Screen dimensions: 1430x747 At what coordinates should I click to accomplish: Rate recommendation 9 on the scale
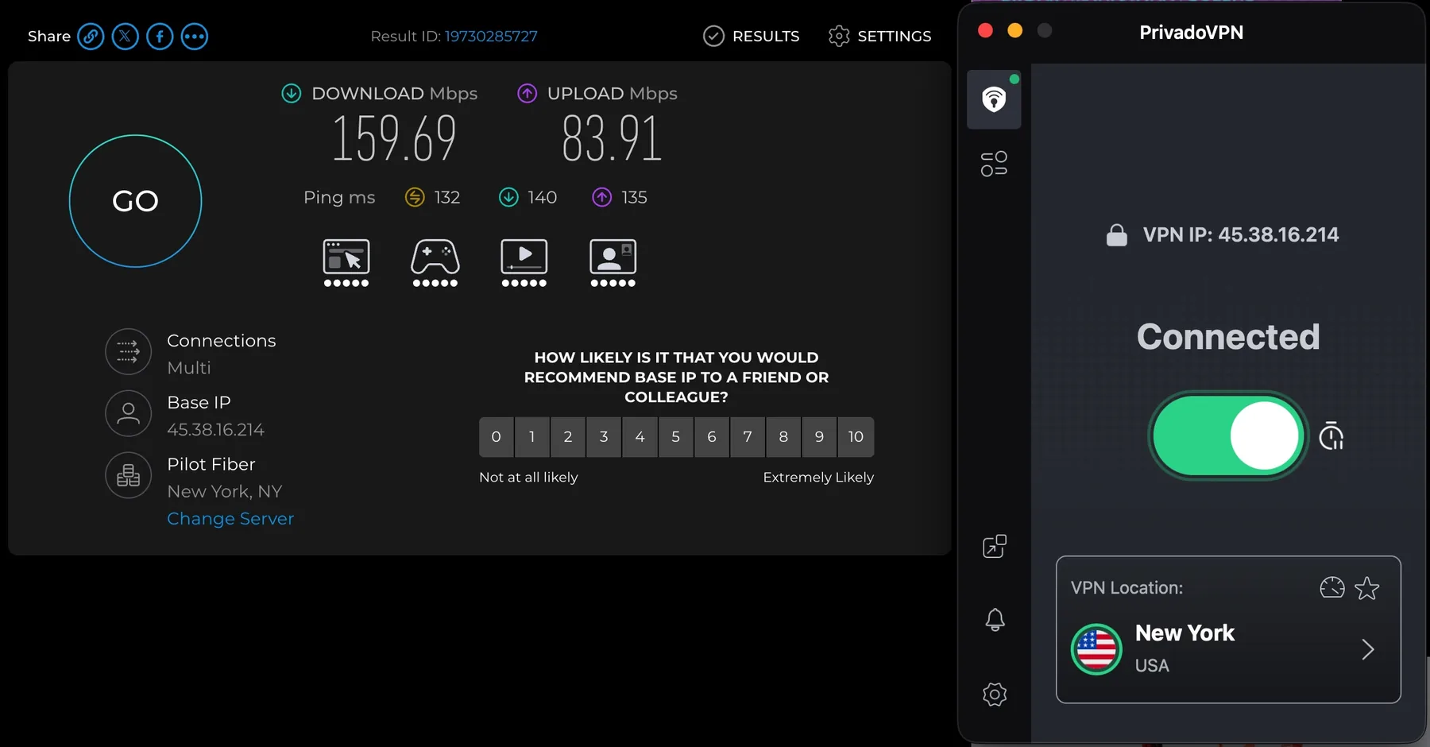(x=820, y=437)
